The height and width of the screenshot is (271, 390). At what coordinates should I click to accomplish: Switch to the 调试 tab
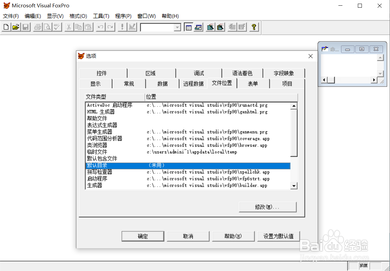click(x=199, y=73)
